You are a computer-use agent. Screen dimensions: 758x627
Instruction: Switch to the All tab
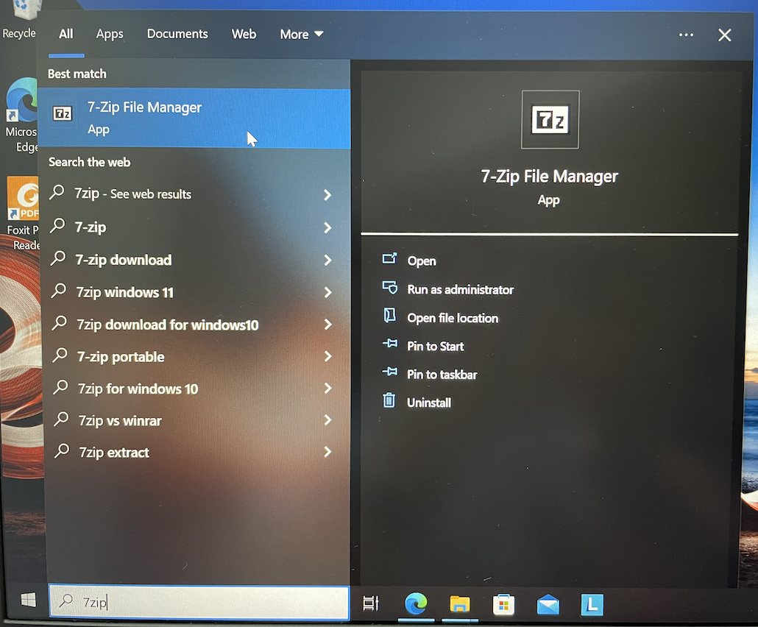[x=65, y=34]
